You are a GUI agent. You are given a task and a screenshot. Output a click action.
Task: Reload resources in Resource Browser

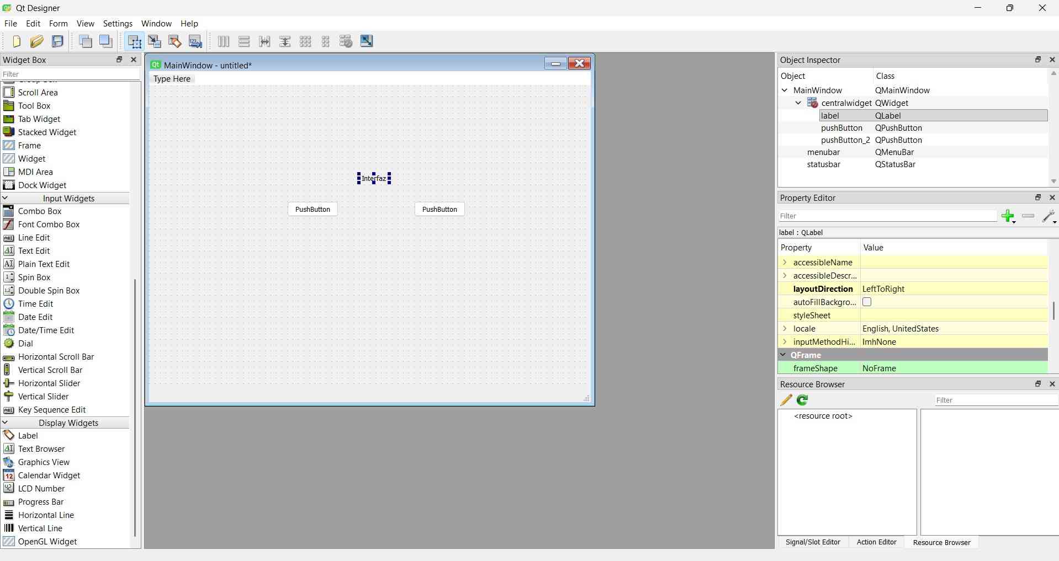pos(802,400)
